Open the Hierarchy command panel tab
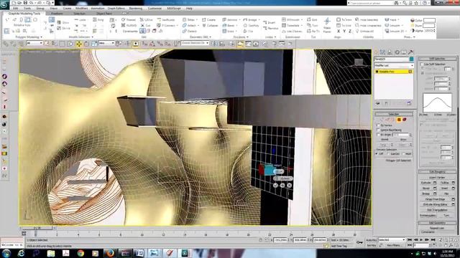Image resolution: width=460 pixels, height=258 pixels. point(390,52)
